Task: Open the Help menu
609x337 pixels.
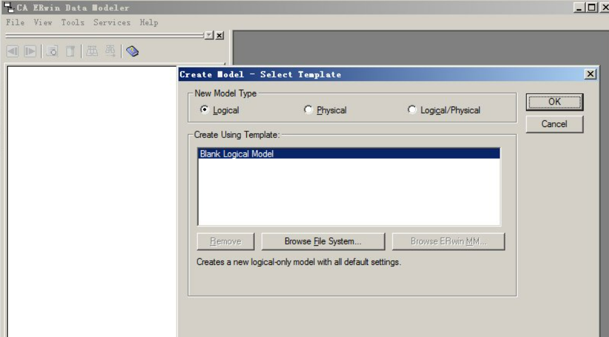Action: click(x=149, y=22)
